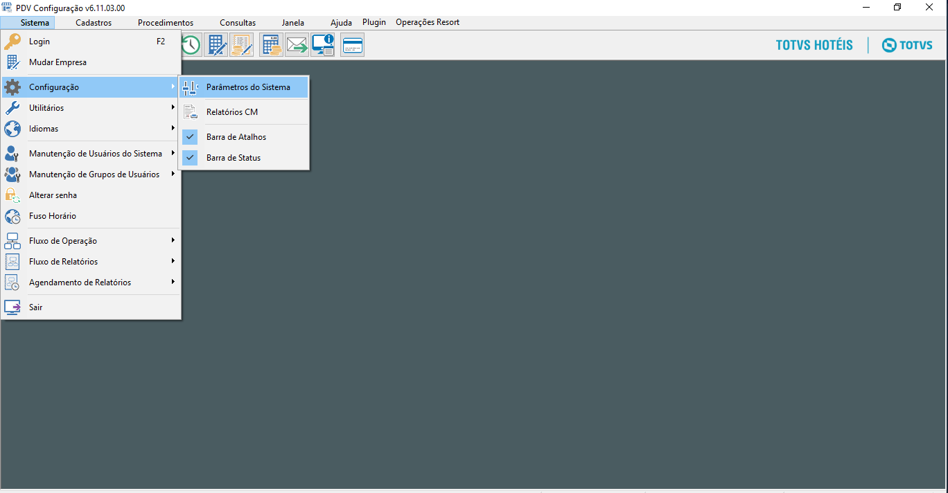Image resolution: width=948 pixels, height=493 pixels.
Task: Click the PDV Configuração window title text
Action: (71, 8)
